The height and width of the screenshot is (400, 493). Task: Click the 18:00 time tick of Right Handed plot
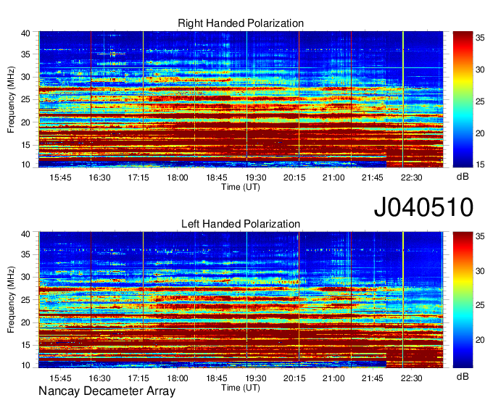[178, 178]
